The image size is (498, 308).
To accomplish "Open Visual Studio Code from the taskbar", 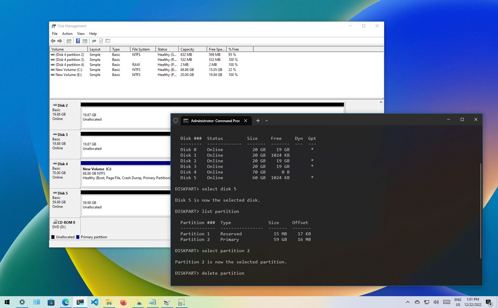I will click(95, 302).
